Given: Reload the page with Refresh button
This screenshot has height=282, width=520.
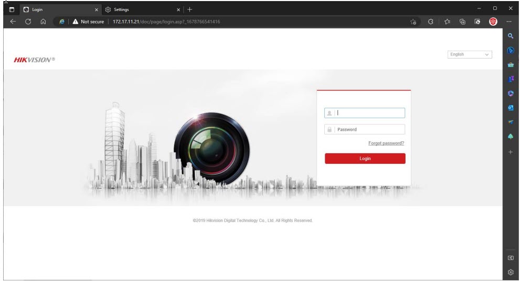Looking at the screenshot, I should click(x=28, y=22).
